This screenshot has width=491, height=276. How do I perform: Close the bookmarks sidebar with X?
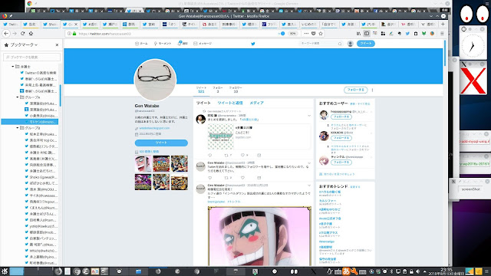pos(57,45)
